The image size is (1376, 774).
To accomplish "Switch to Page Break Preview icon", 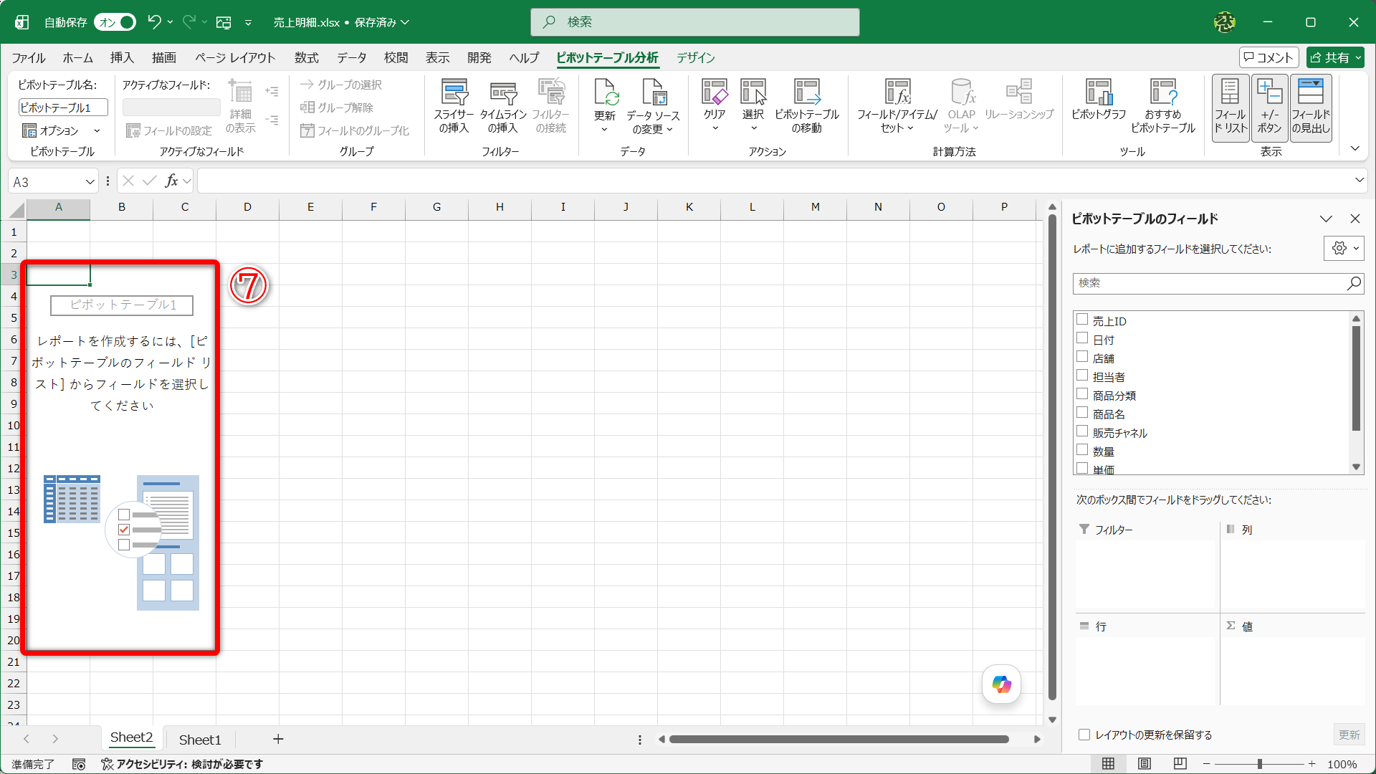I will click(x=1180, y=764).
